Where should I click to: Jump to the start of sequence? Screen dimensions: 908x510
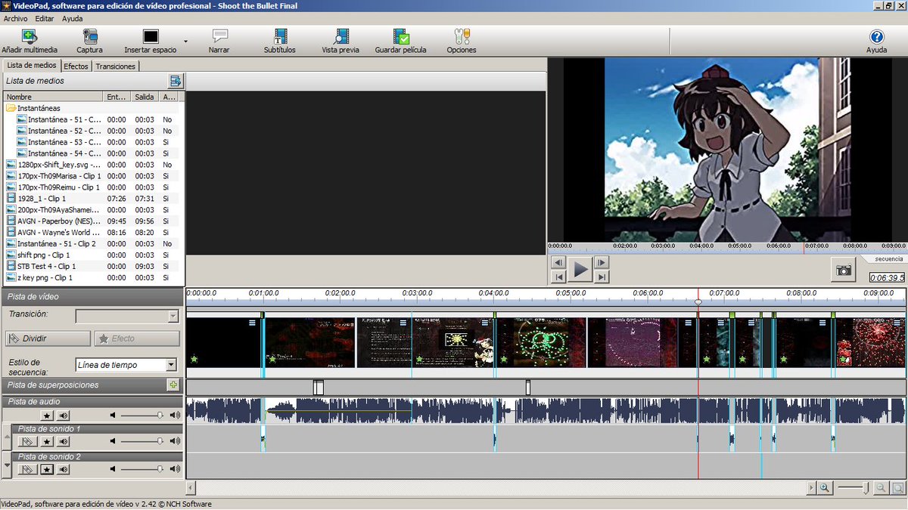pos(558,277)
